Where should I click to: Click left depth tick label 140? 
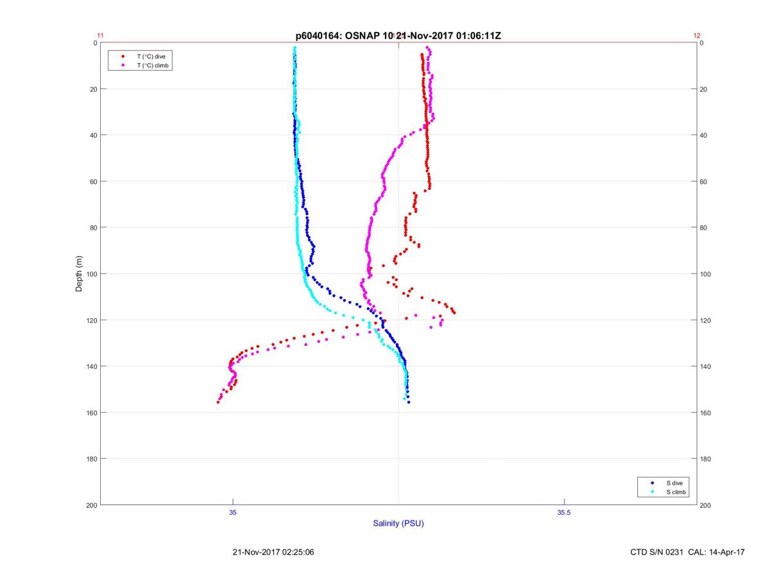tap(92, 366)
